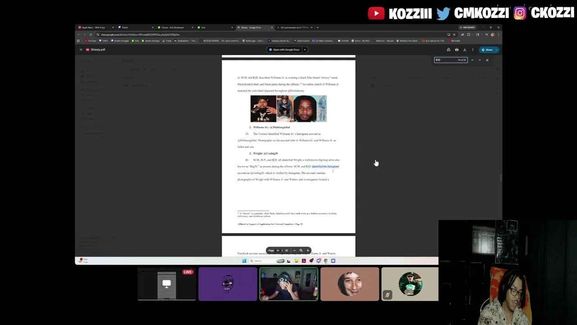Select the Shiesty Google Drive tab
This screenshot has width=577, height=325.
255,28
